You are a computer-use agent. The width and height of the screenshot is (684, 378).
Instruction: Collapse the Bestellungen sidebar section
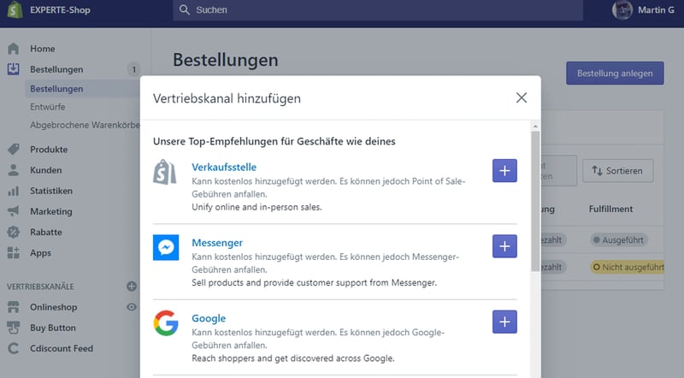pos(56,69)
